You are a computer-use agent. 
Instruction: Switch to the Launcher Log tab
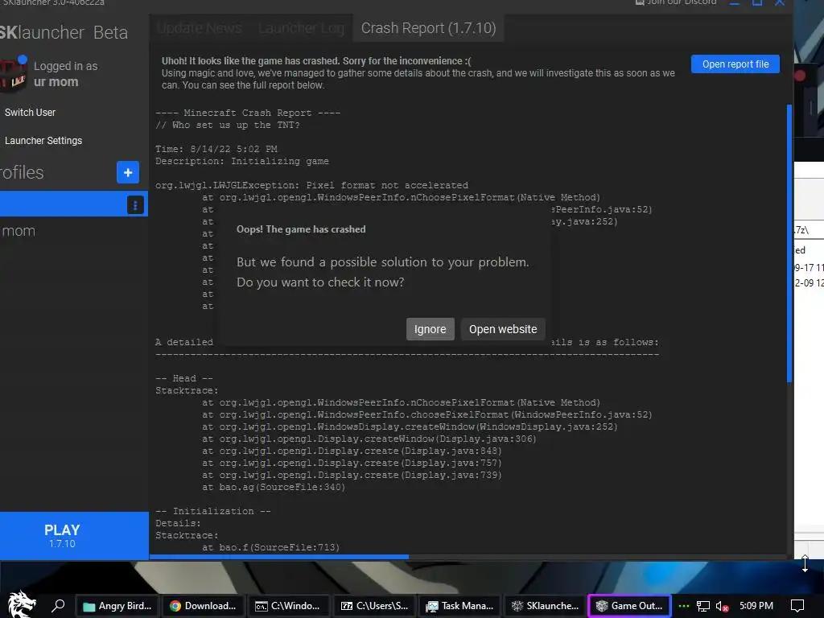[301, 28]
